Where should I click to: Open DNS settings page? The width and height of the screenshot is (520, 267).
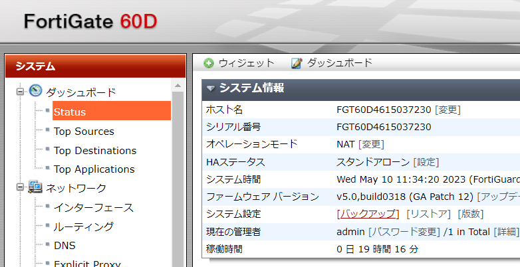coord(65,246)
